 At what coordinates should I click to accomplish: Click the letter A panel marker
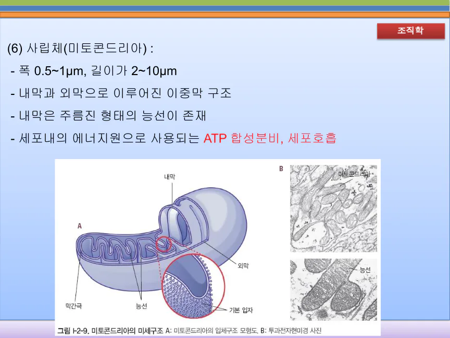click(x=80, y=226)
